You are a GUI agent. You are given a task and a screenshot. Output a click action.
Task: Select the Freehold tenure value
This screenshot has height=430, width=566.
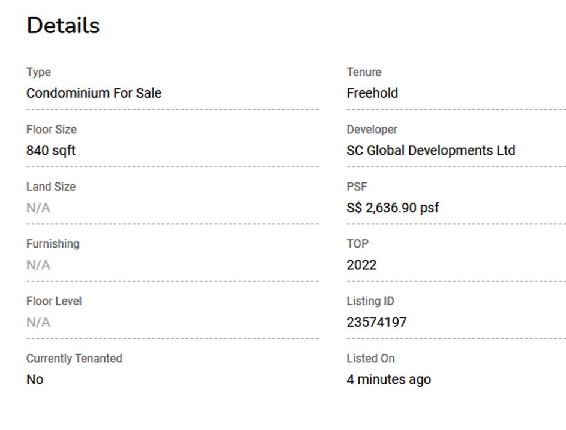372,93
